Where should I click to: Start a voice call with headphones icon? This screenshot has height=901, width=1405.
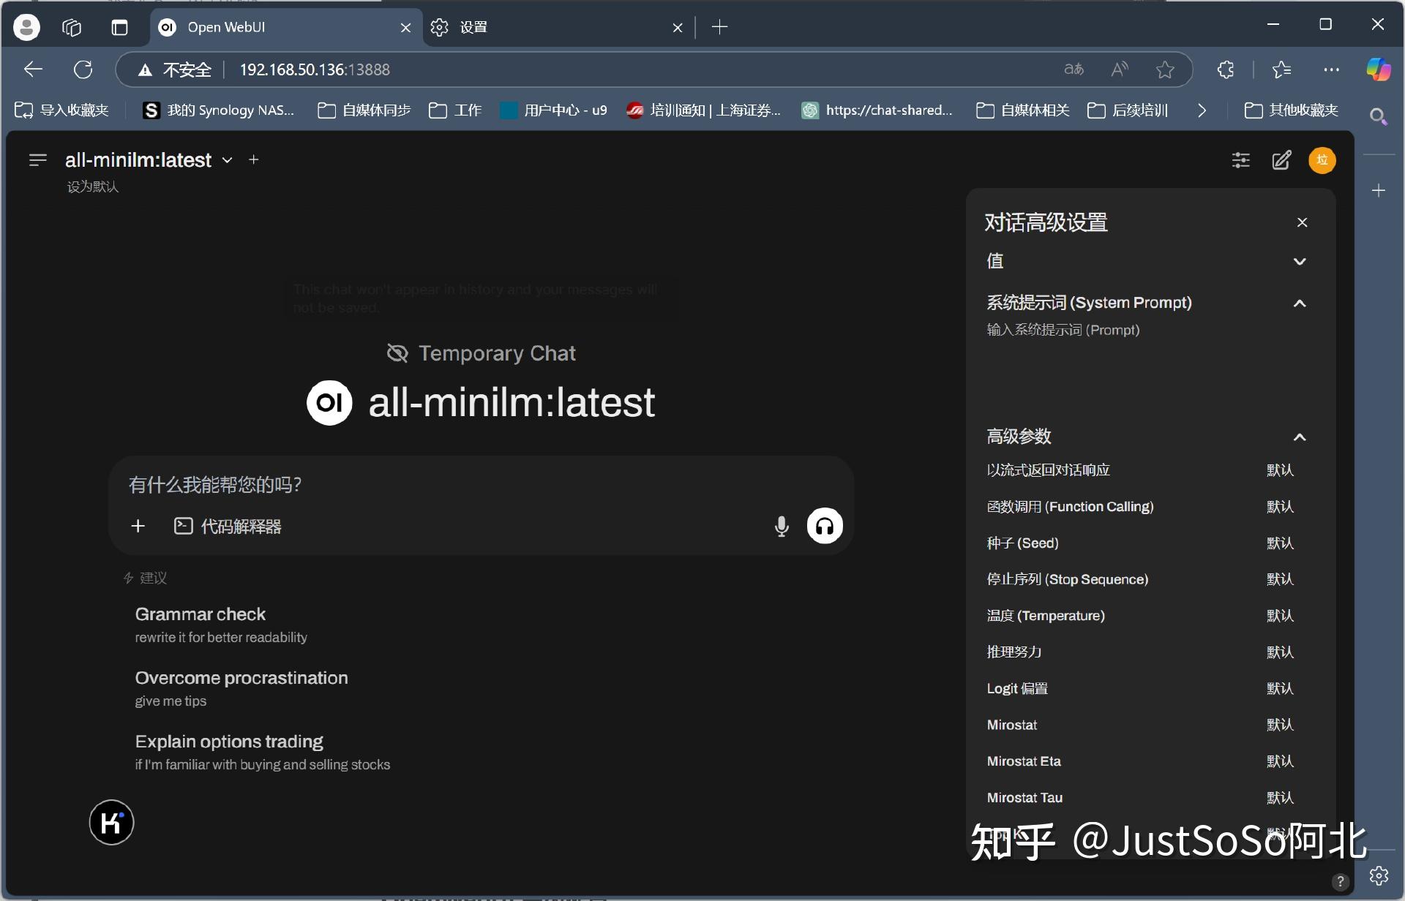pos(824,526)
